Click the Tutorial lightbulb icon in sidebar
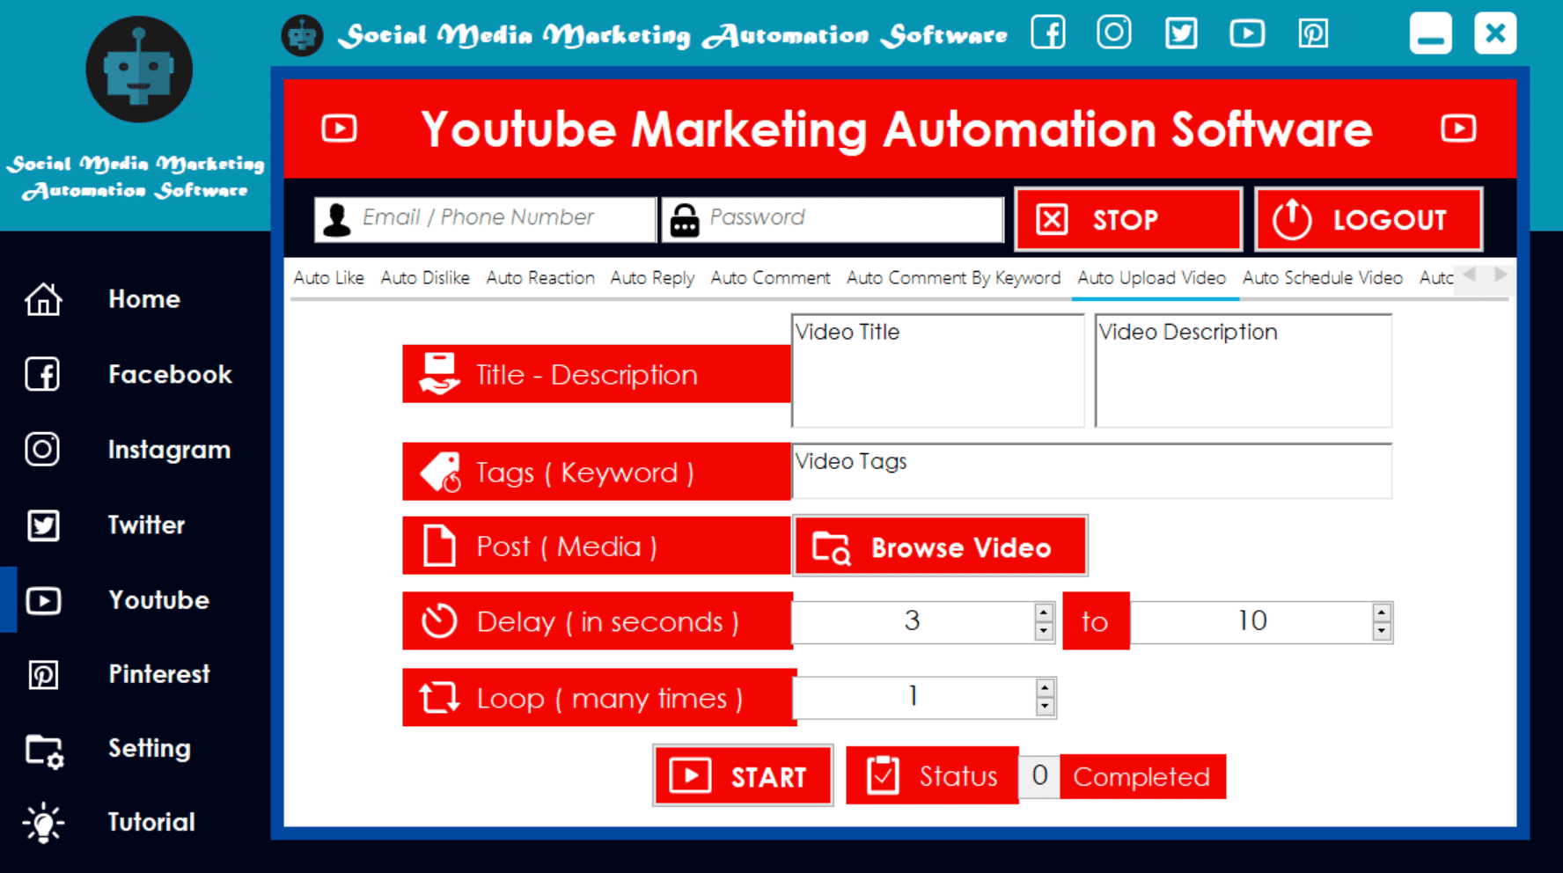This screenshot has height=873, width=1563. point(43,823)
